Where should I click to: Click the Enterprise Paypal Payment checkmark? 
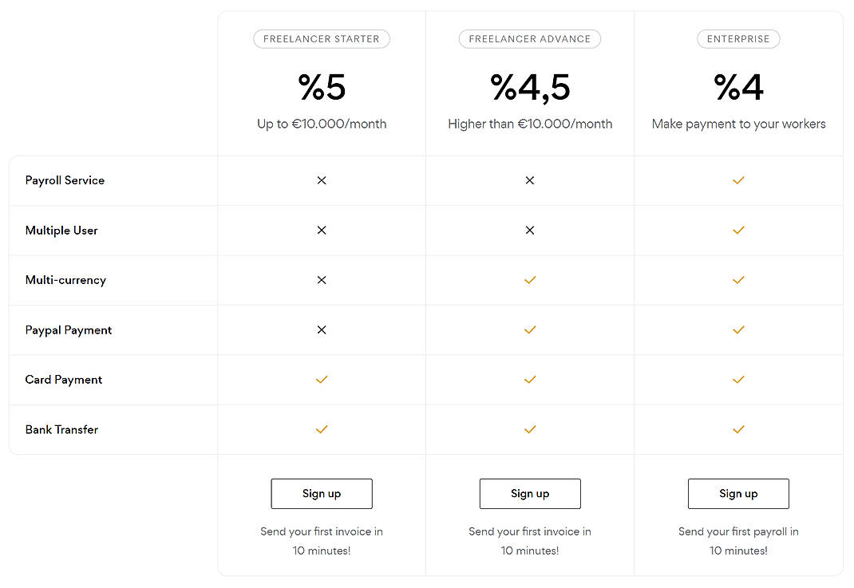(x=738, y=330)
